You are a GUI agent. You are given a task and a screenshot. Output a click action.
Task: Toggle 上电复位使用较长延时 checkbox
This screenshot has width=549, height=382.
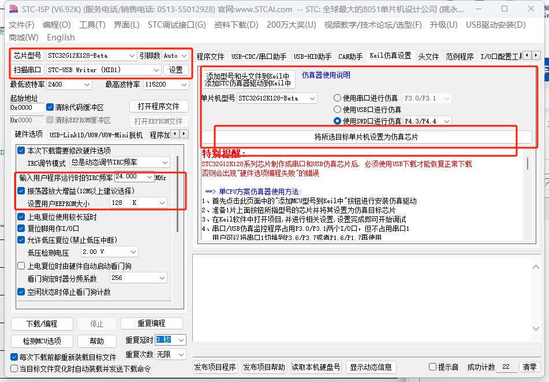click(x=21, y=217)
